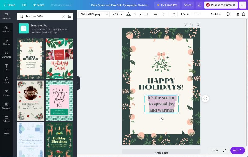Open the text color picker

pos(129,14)
